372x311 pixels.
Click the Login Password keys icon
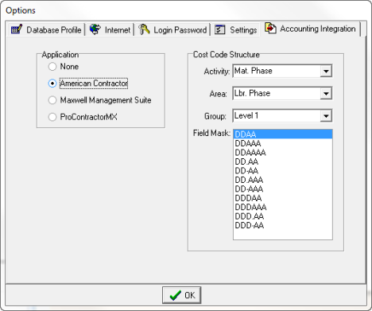tap(144, 29)
